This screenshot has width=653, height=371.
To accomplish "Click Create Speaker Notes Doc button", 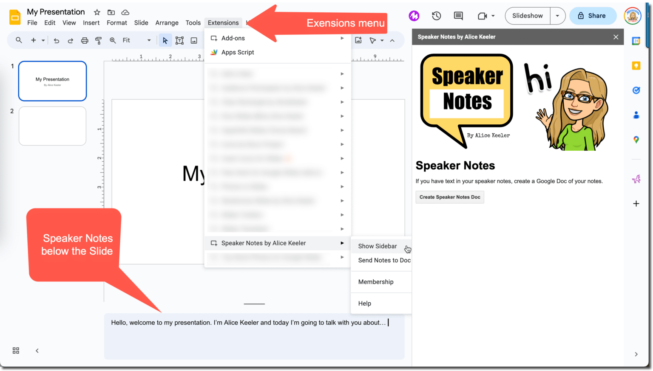I will pyautogui.click(x=450, y=197).
